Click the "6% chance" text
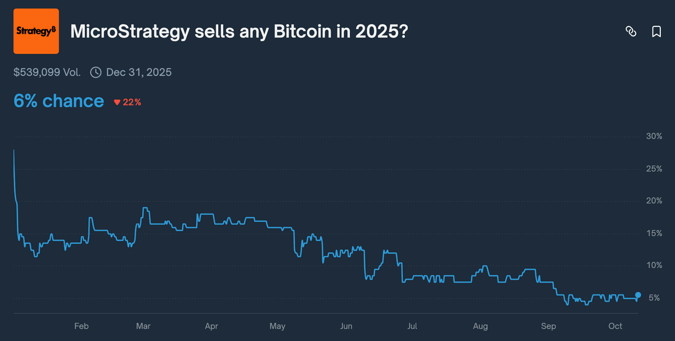The height and width of the screenshot is (341, 675). pos(58,101)
